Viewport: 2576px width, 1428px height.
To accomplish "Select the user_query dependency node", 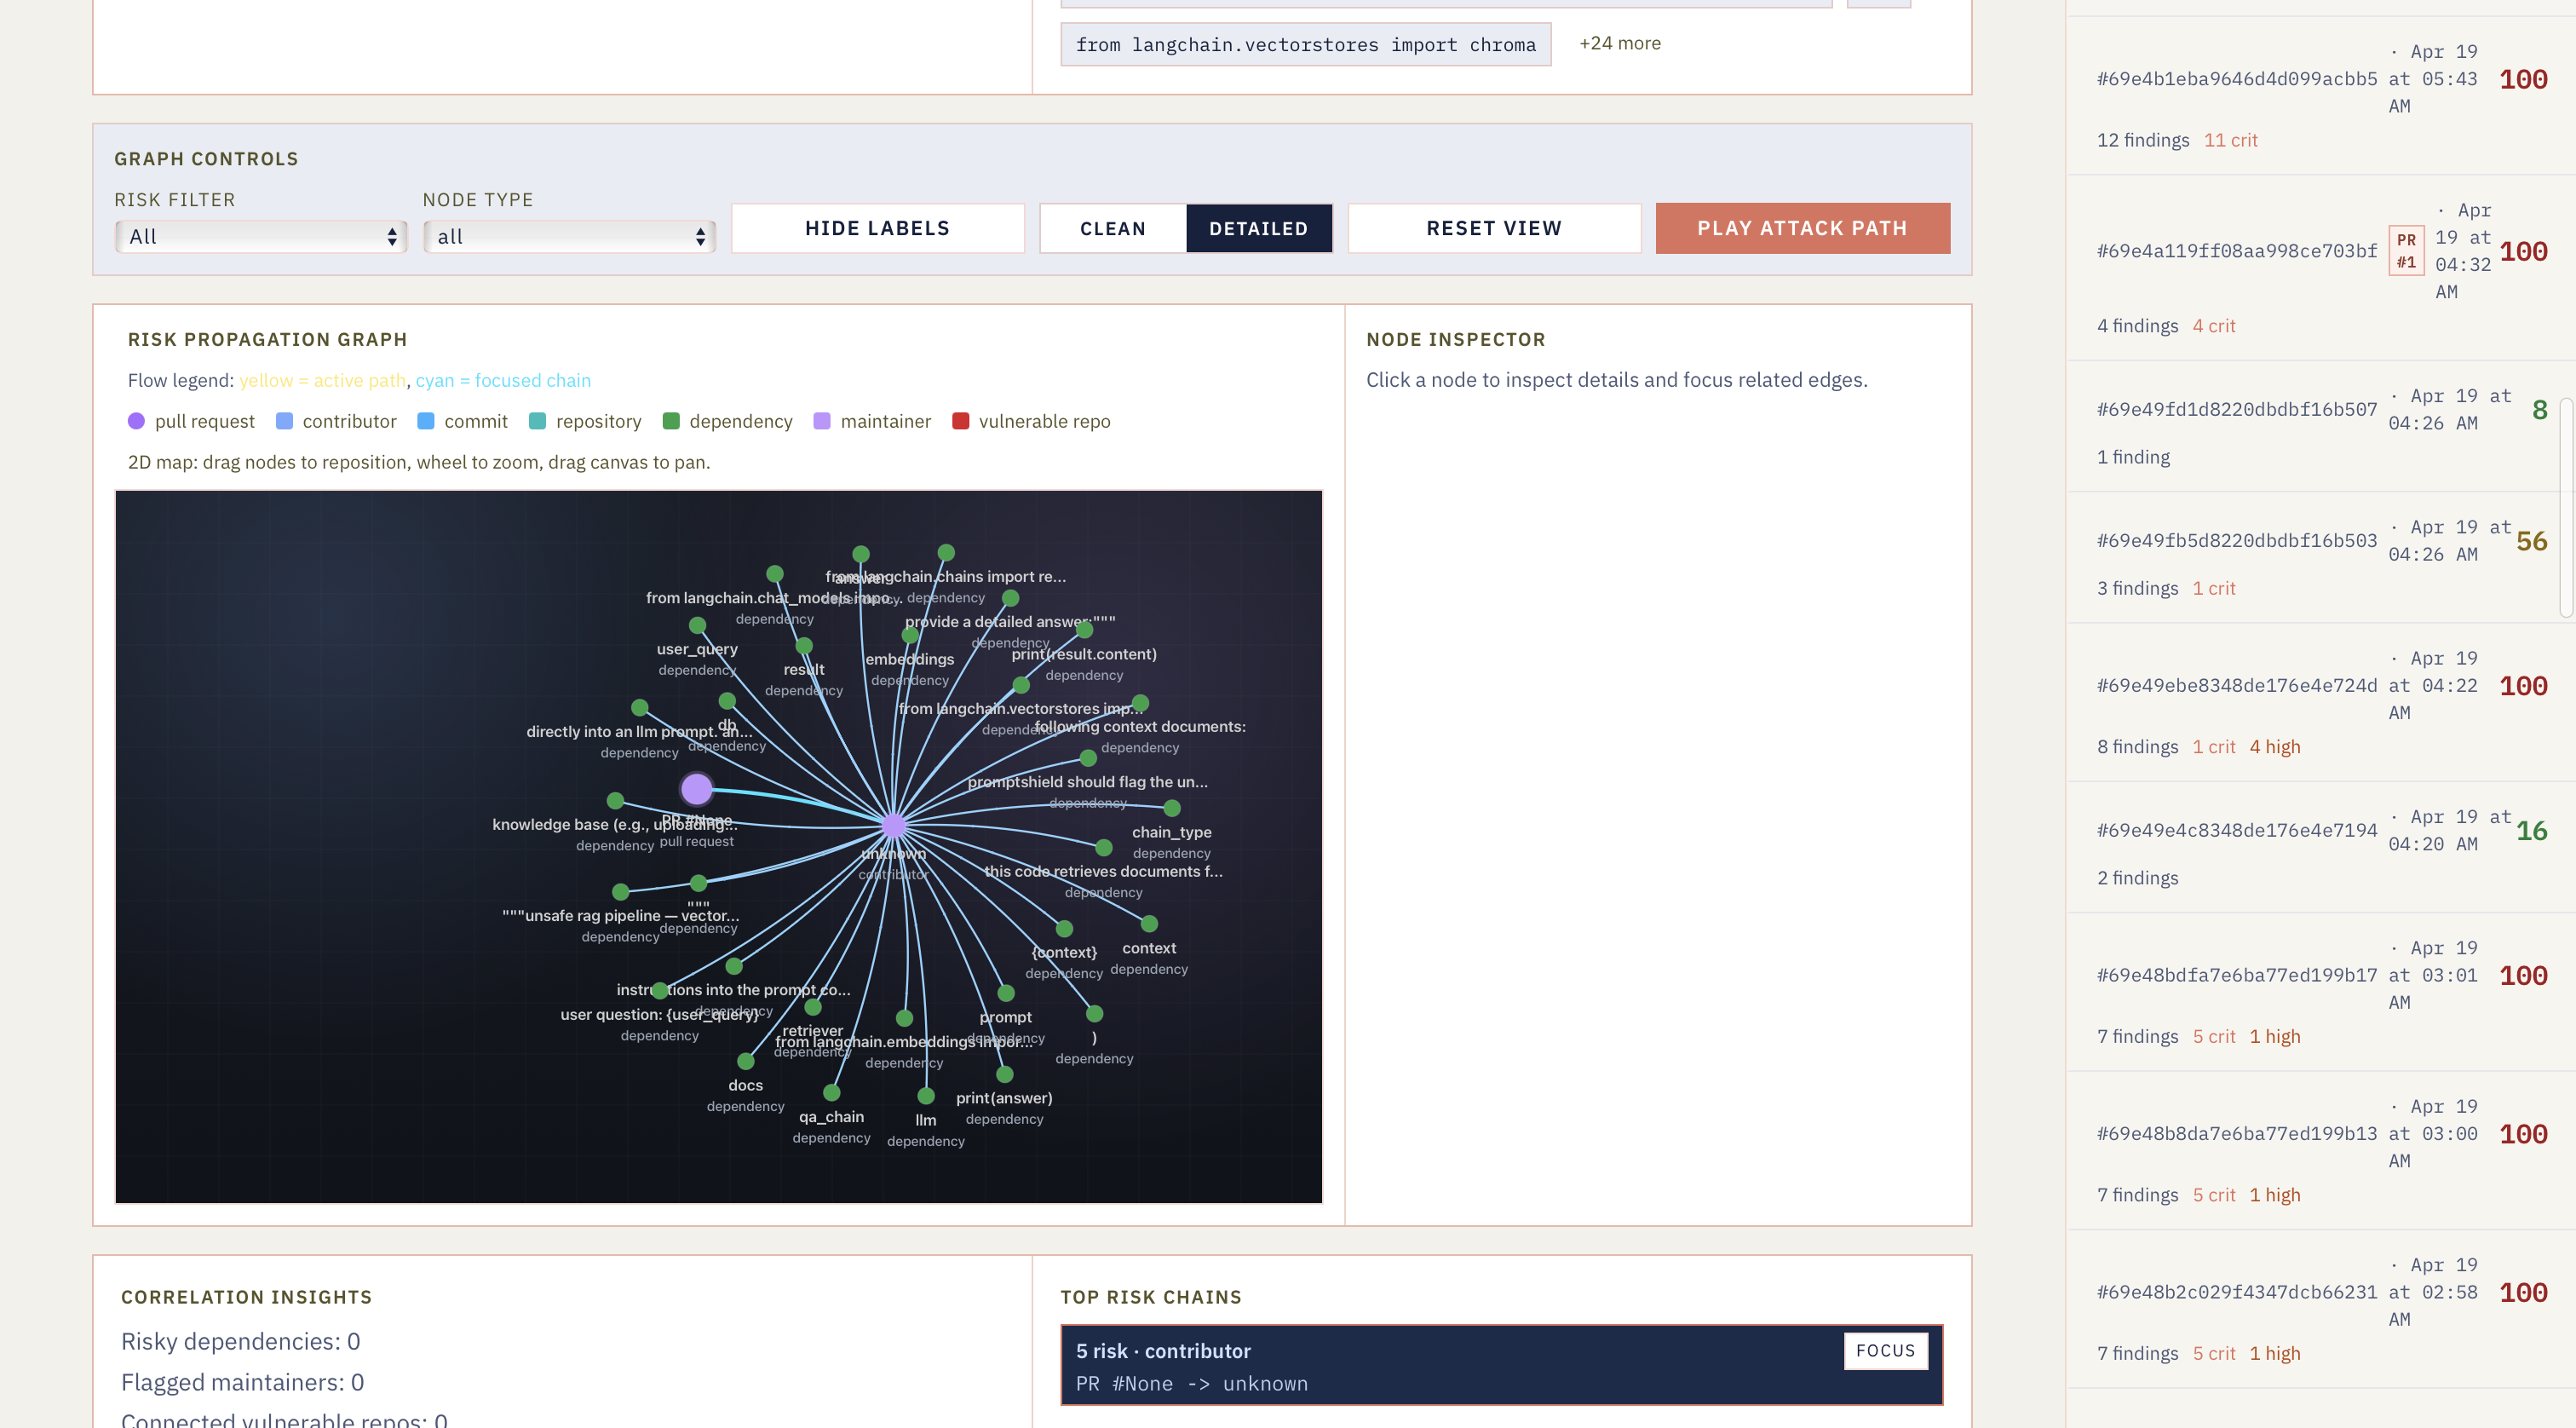I will pos(698,625).
